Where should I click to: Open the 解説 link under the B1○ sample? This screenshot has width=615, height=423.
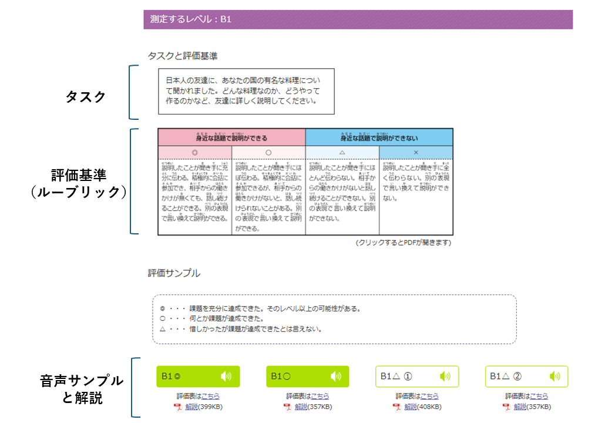point(301,407)
